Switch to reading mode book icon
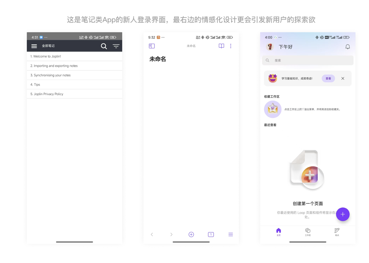The width and height of the screenshot is (369, 263). [221, 46]
